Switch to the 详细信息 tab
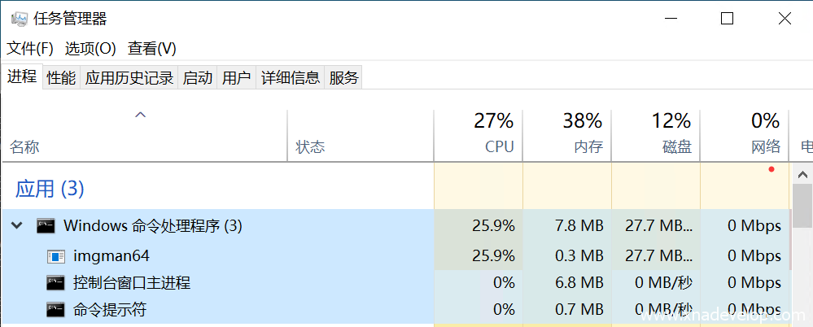This screenshot has width=813, height=327. click(291, 78)
